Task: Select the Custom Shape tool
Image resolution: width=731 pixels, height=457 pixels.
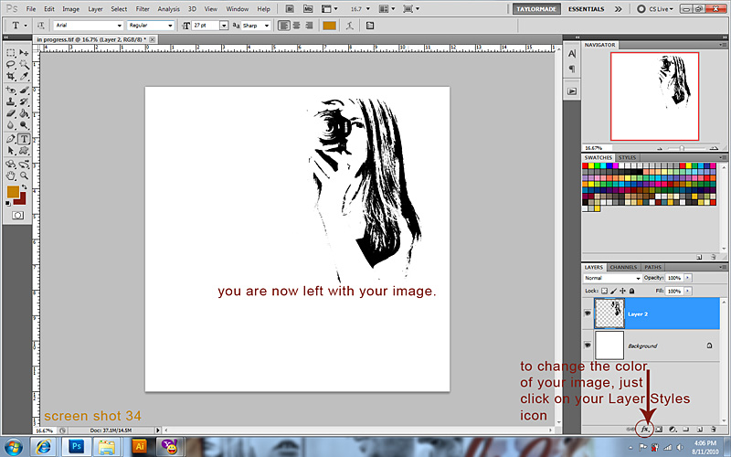Action: coord(24,151)
